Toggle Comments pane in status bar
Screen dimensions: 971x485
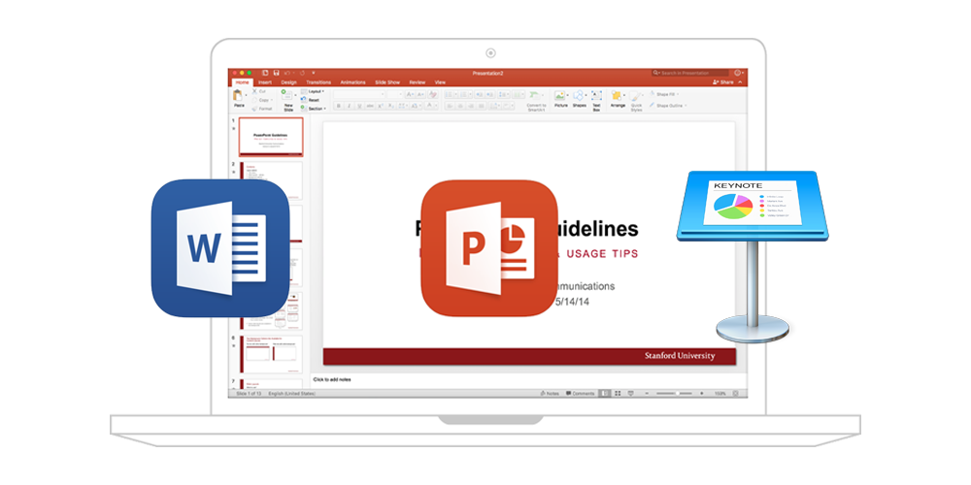[x=581, y=394]
